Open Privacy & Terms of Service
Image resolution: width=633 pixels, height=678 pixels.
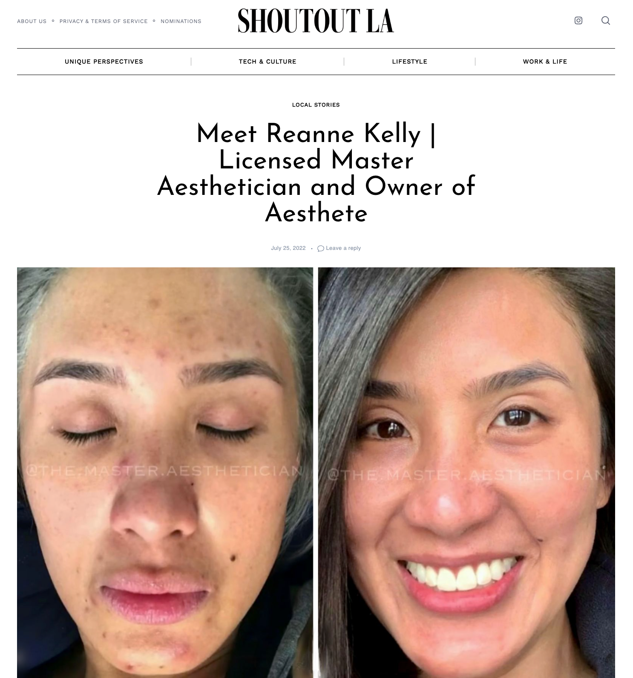[104, 21]
